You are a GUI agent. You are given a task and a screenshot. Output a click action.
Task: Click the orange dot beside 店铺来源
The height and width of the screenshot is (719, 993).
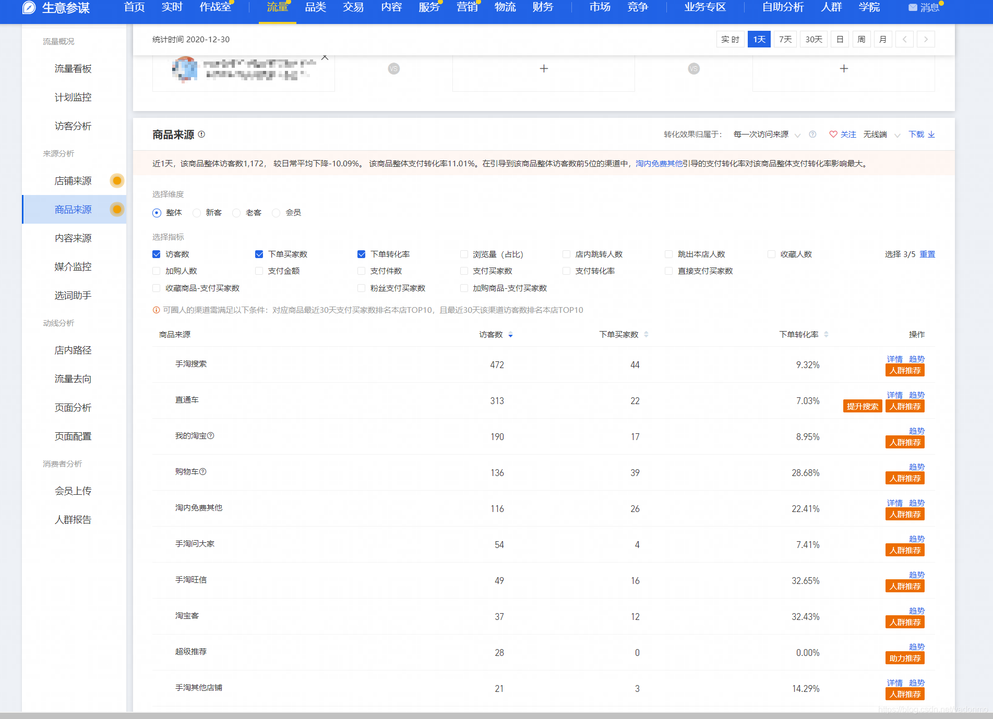[117, 180]
